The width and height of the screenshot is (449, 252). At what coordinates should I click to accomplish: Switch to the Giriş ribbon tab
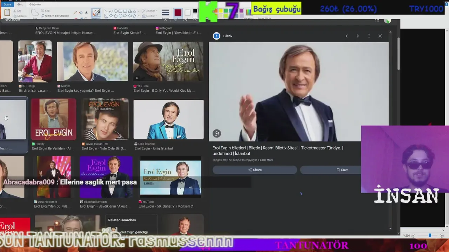(20, 5)
